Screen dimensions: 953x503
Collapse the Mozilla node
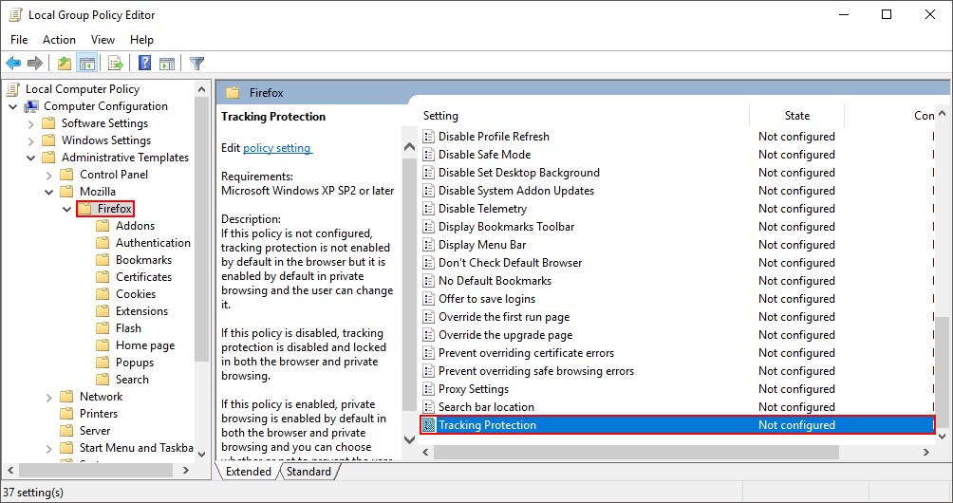tap(49, 192)
